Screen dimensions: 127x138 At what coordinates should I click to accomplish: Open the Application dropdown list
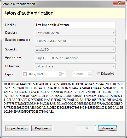75,58
